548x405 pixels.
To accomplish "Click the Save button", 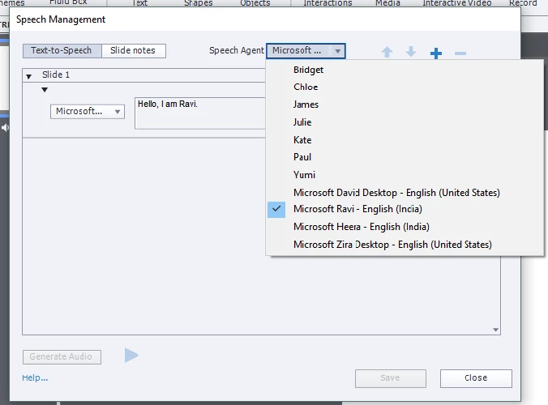I will (391, 378).
